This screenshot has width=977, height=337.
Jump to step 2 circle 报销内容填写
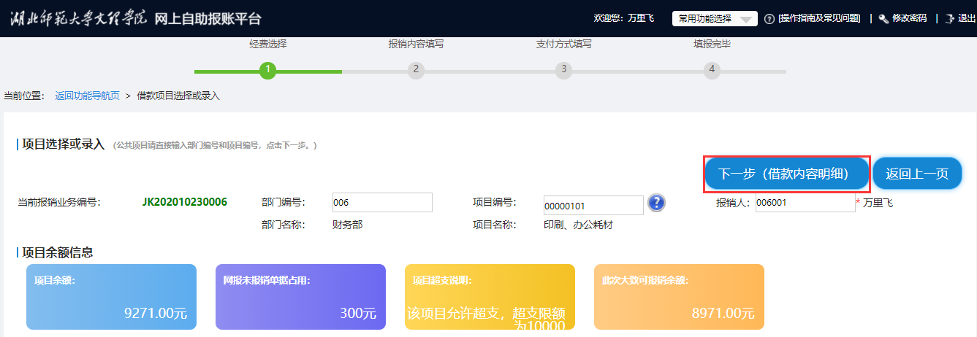coord(416,70)
